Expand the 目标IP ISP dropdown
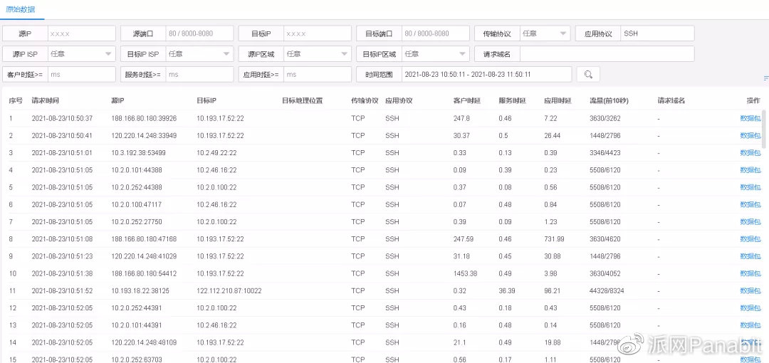 point(199,54)
